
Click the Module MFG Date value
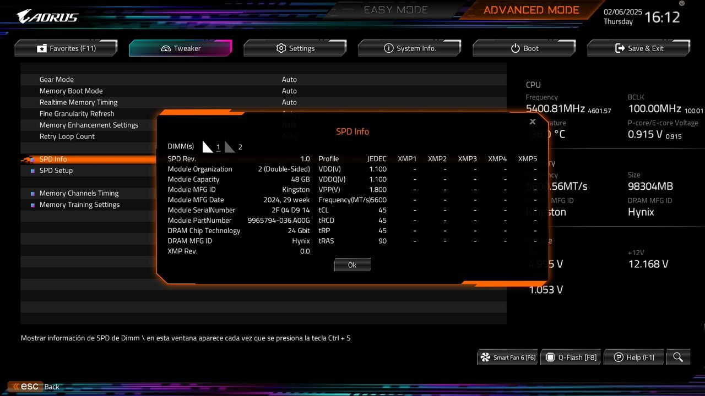(287, 200)
